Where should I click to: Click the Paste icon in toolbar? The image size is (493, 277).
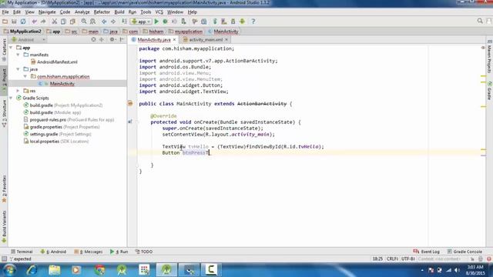pyautogui.click(x=72, y=22)
